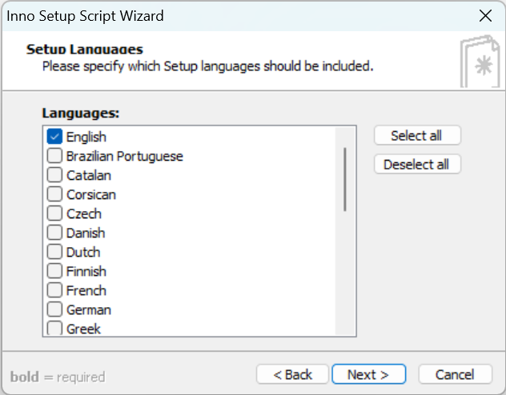Tick the German language checkbox
The image size is (506, 395).
click(54, 309)
